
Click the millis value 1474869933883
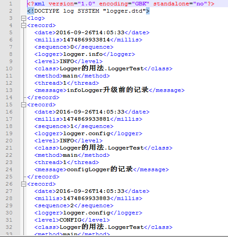click(87, 198)
